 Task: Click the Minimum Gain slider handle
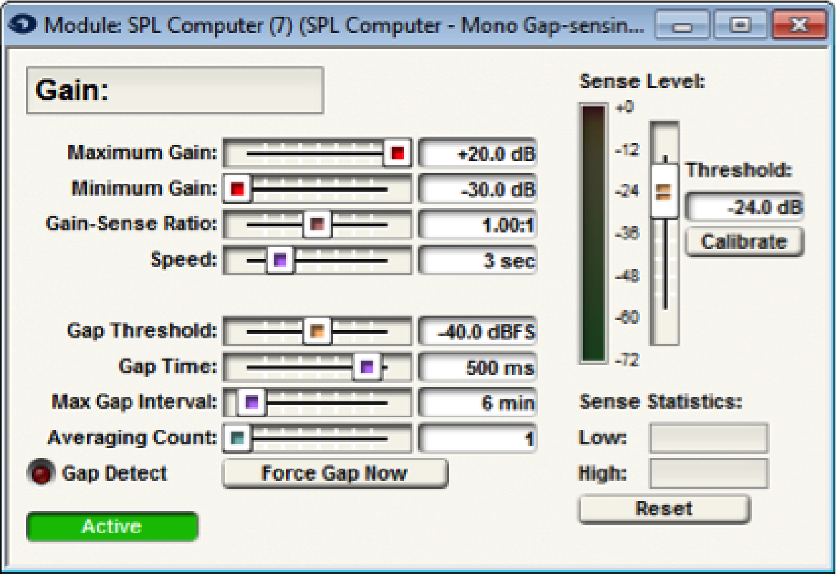tap(237, 189)
